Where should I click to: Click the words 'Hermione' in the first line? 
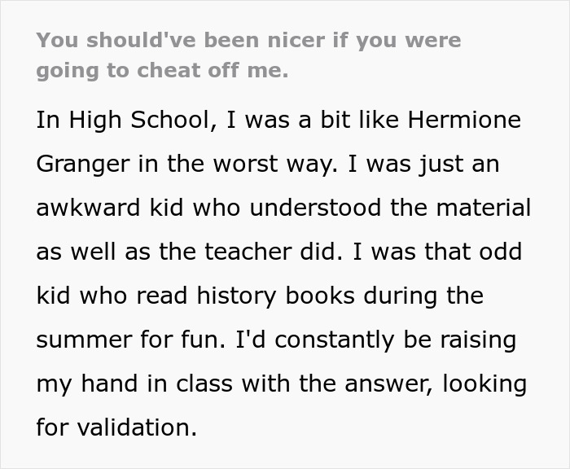click(x=464, y=120)
